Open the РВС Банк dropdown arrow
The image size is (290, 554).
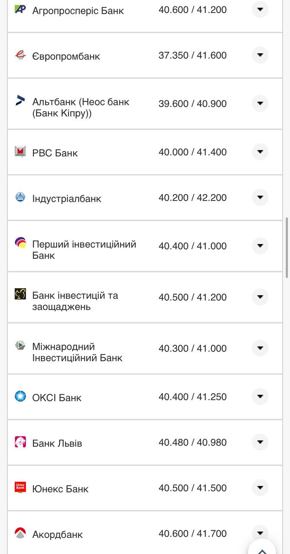(x=260, y=152)
